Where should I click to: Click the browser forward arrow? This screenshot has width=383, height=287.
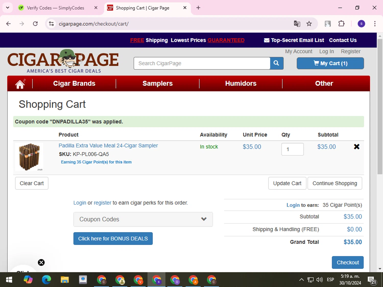[x=22, y=24]
